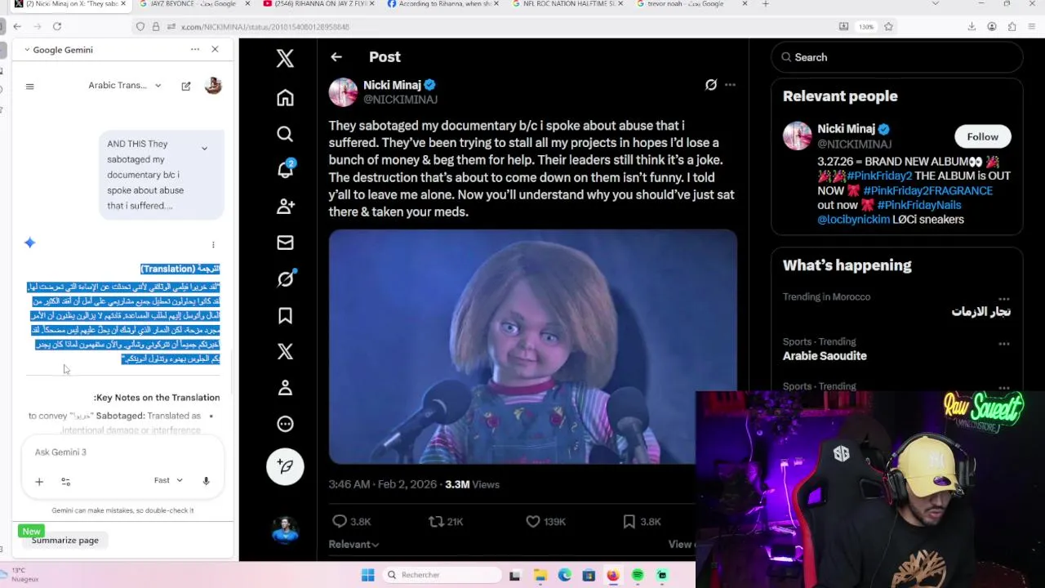Open Explore search icon in X sidebar

click(x=285, y=134)
